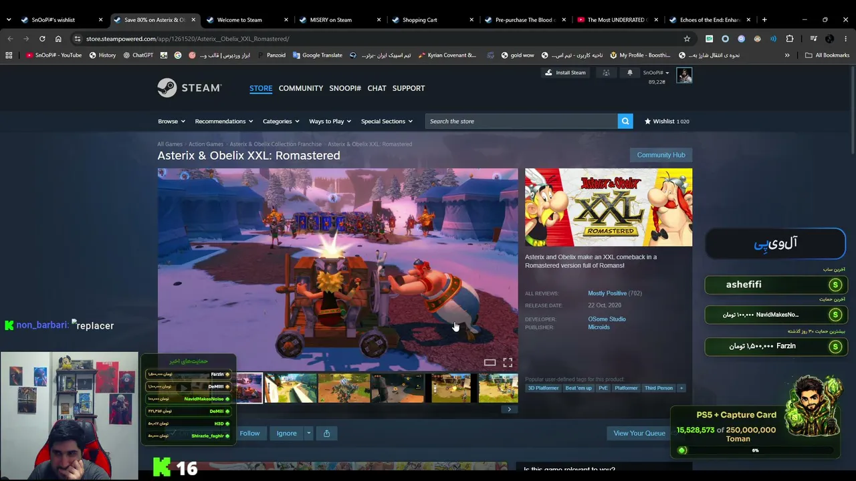Advance screenshot strip with right arrow
The height and width of the screenshot is (481, 856).
(x=509, y=410)
